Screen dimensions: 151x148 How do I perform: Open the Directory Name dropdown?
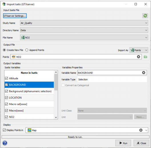[84, 30]
